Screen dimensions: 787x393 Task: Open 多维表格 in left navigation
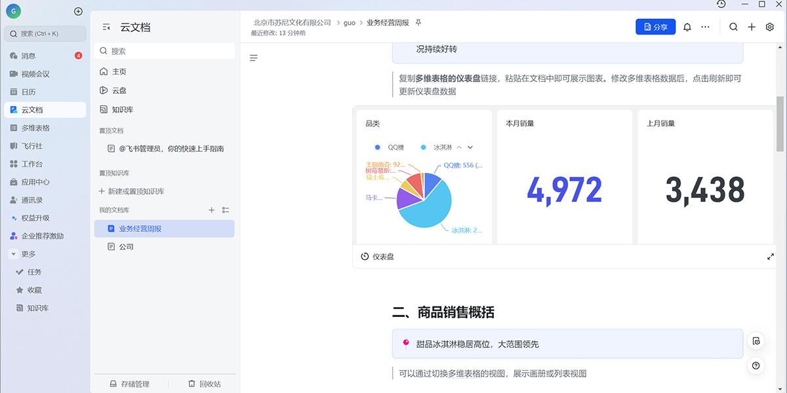point(35,128)
